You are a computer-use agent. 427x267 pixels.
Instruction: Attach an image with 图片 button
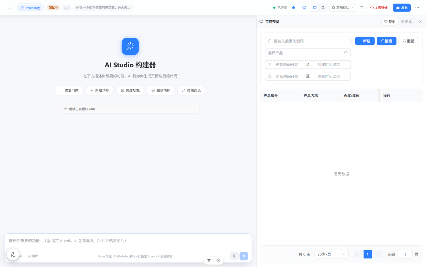click(33, 256)
